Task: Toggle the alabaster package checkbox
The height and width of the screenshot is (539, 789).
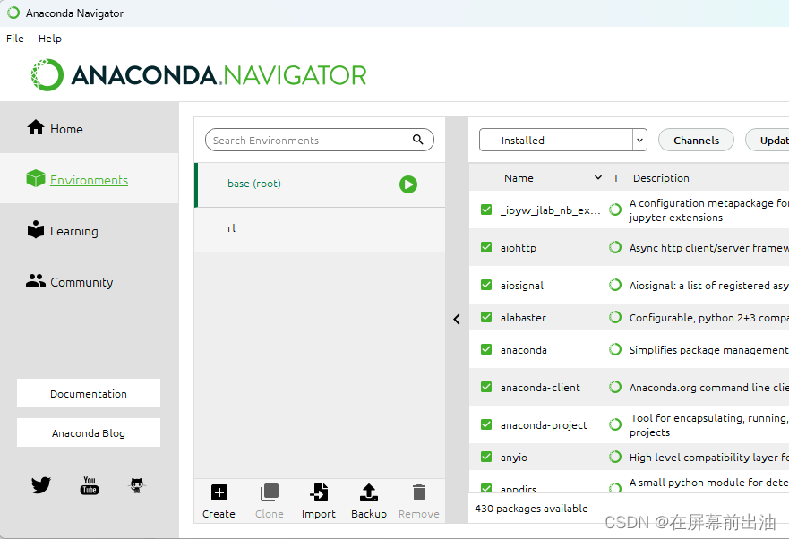Action: (486, 318)
